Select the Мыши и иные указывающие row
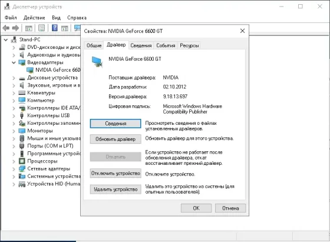The image size is (330, 242). click(49, 138)
